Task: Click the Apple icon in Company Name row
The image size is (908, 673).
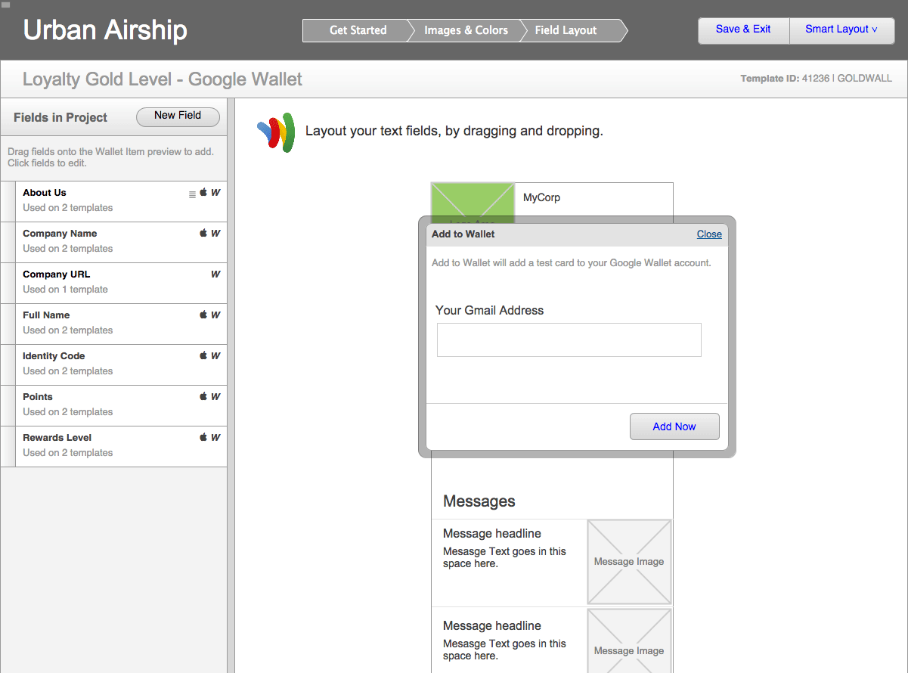Action: tap(203, 234)
